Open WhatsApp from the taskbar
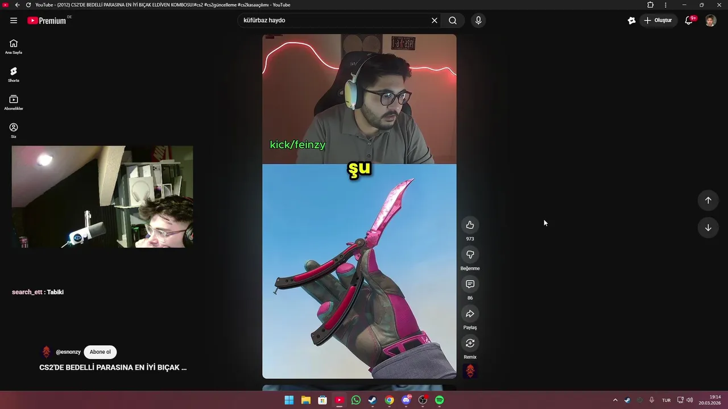 coord(356,400)
